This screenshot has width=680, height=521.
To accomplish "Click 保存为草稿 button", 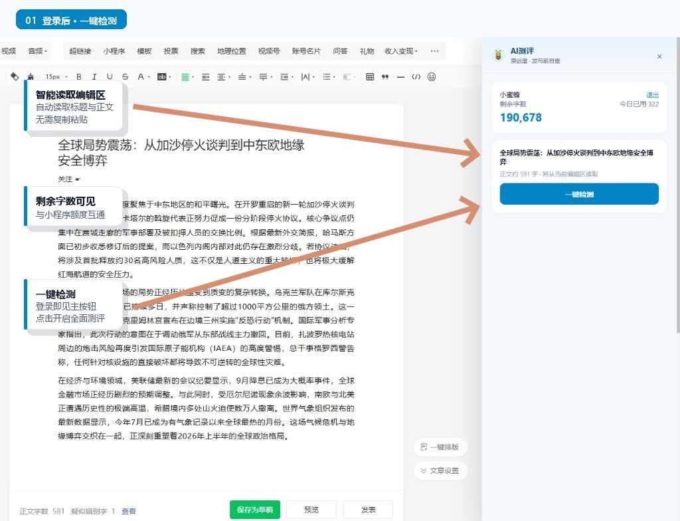I will click(254, 510).
